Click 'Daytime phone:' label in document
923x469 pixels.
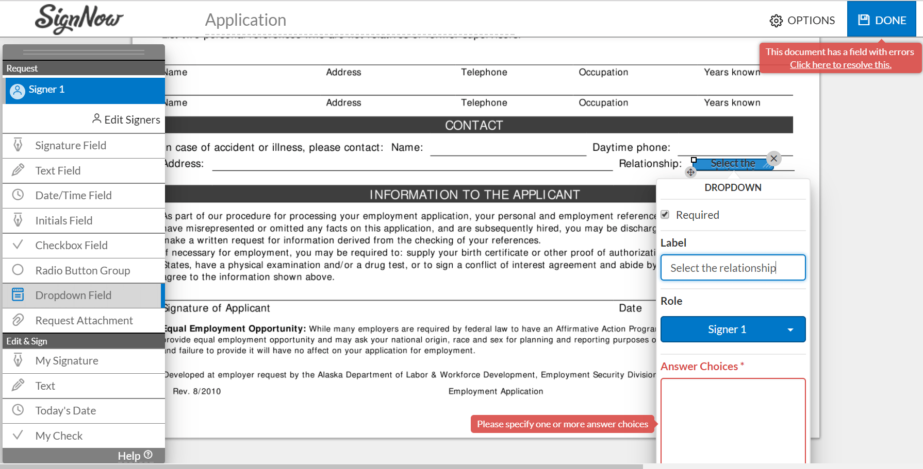pyautogui.click(x=631, y=148)
